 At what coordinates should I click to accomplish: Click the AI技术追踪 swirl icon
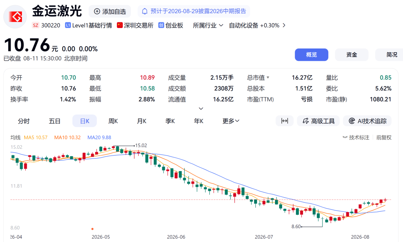click(352, 121)
